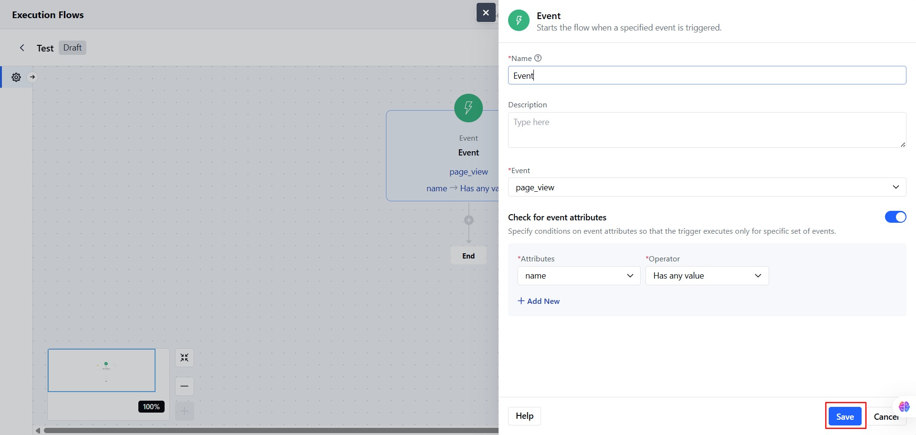Click the 100% zoom level label

tap(151, 406)
